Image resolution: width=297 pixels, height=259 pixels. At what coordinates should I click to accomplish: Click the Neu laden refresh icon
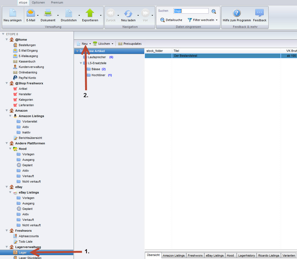click(128, 13)
